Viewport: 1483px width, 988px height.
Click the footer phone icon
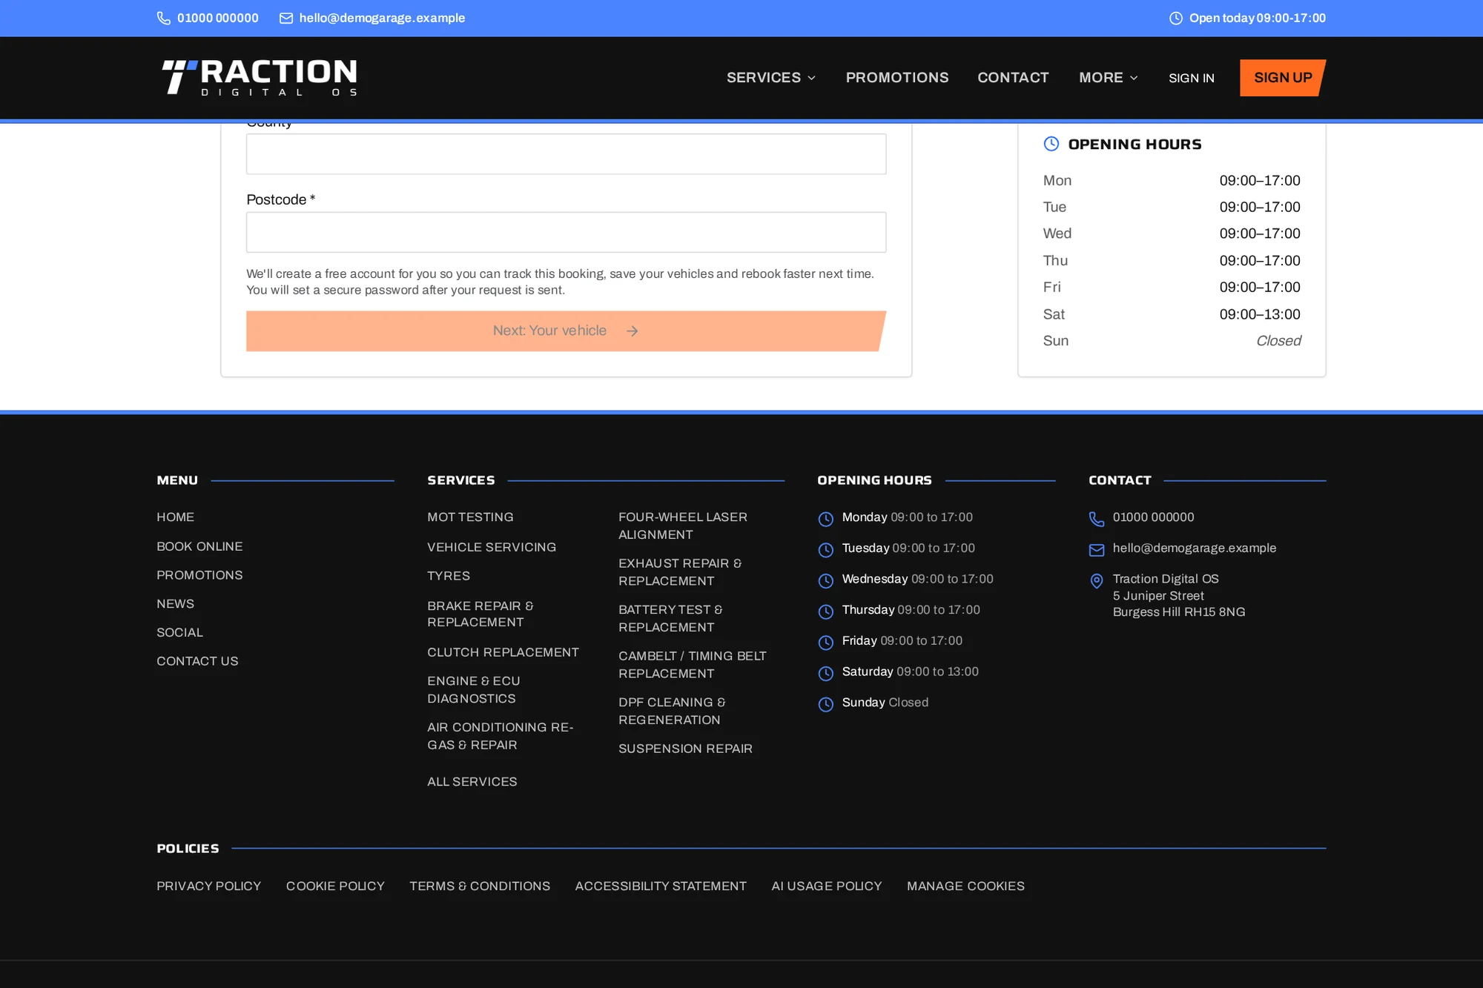1097,519
